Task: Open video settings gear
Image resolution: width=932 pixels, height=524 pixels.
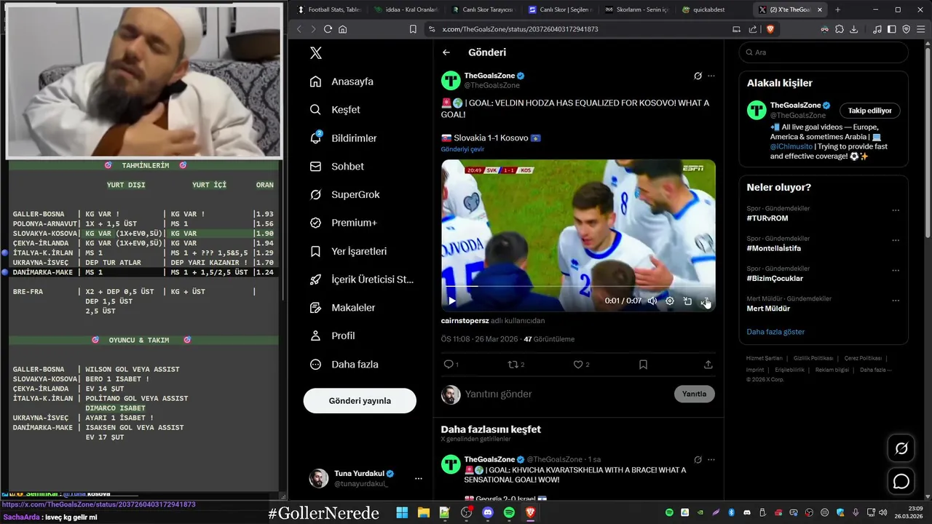Action: 670,301
